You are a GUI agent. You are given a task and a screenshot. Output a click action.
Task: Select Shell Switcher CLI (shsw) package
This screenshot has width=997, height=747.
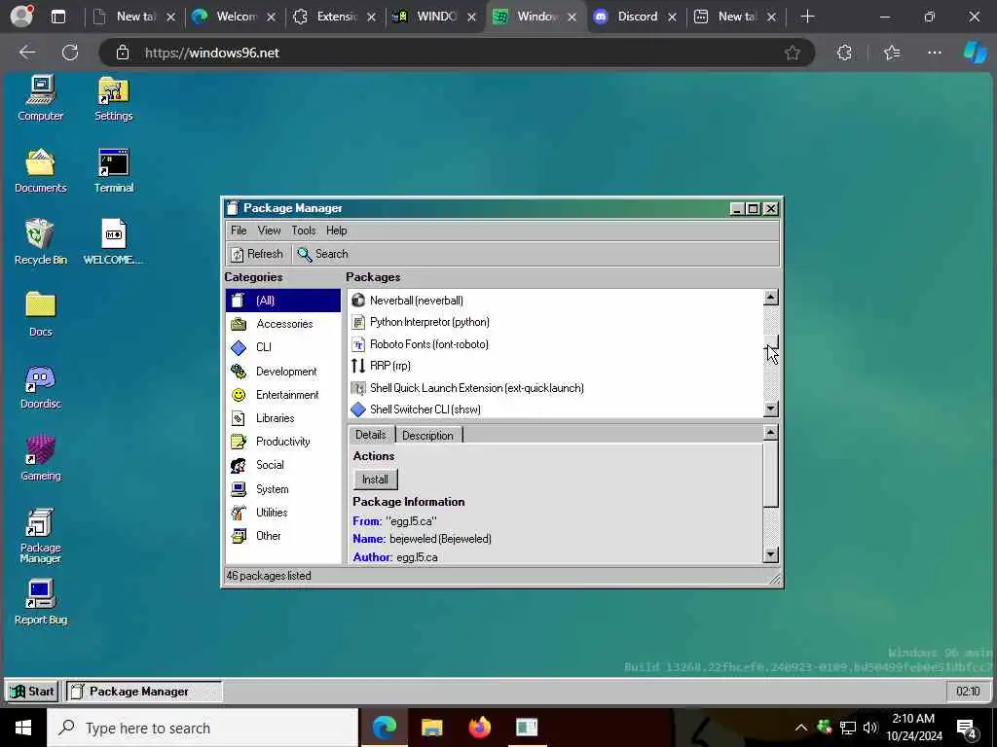pos(556,409)
